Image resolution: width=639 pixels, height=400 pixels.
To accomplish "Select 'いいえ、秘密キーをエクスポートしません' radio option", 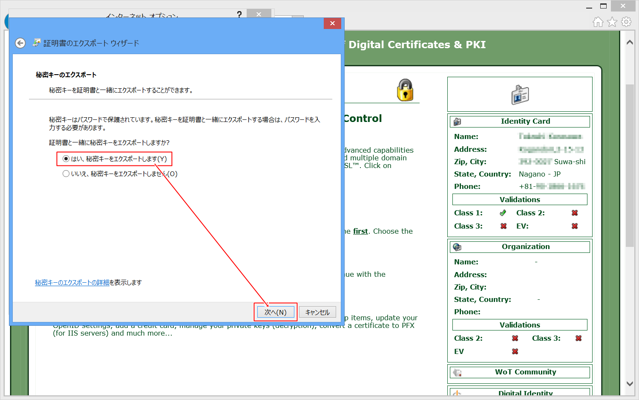I will (66, 174).
